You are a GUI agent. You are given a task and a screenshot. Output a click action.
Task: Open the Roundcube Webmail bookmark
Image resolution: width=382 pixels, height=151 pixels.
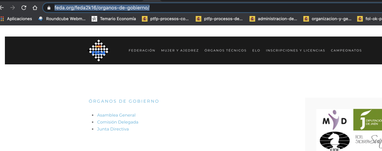click(62, 19)
